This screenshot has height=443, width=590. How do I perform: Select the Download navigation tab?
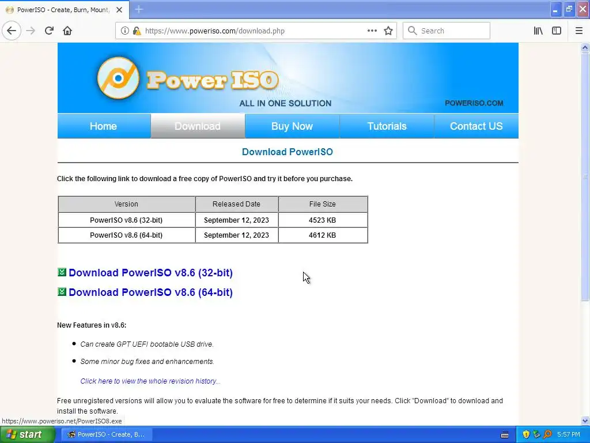point(198,126)
